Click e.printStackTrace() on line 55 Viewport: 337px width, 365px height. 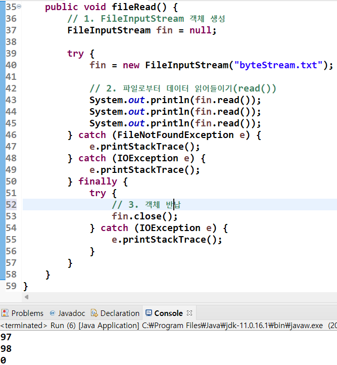(x=167, y=240)
